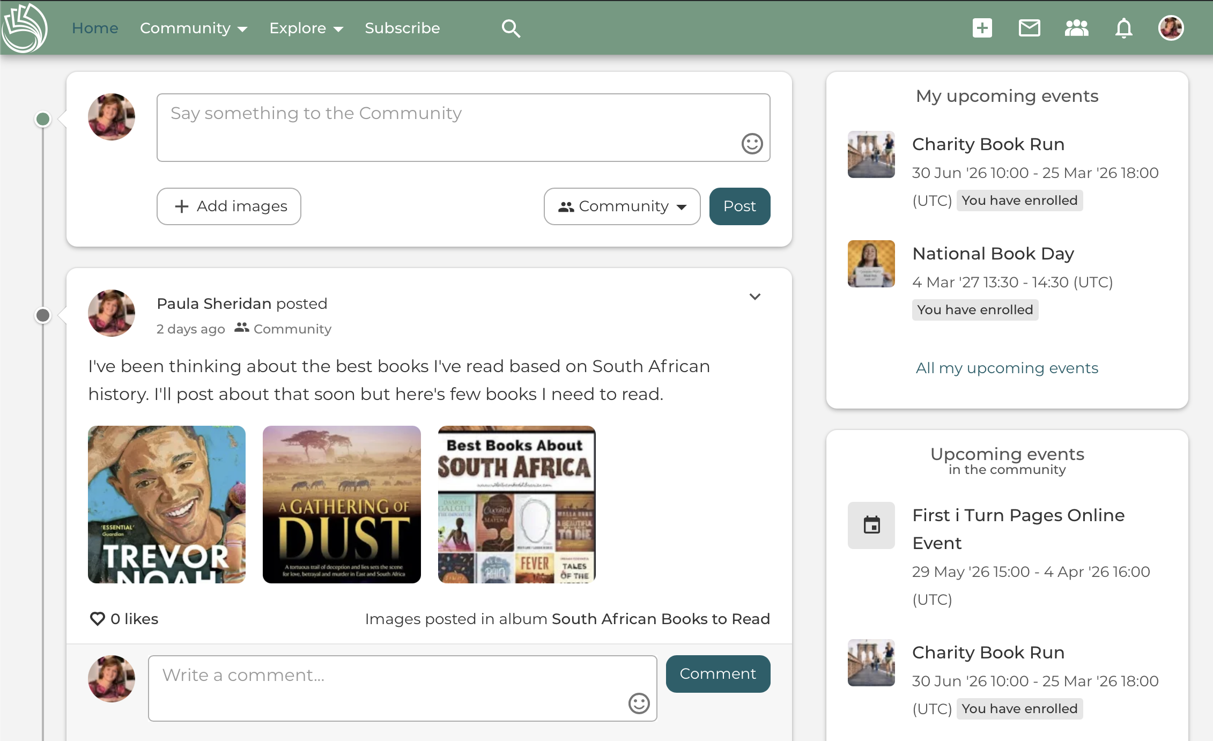Click Paula's avatar on her post
The image size is (1213, 741).
[112, 313]
